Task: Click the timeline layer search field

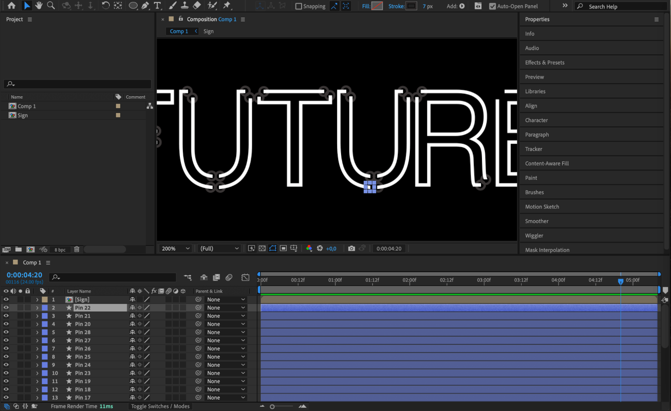Action: coord(113,277)
